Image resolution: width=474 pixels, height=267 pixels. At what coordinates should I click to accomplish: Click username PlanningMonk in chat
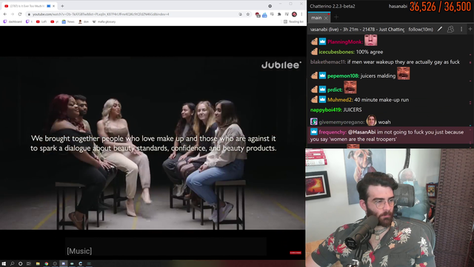point(345,42)
